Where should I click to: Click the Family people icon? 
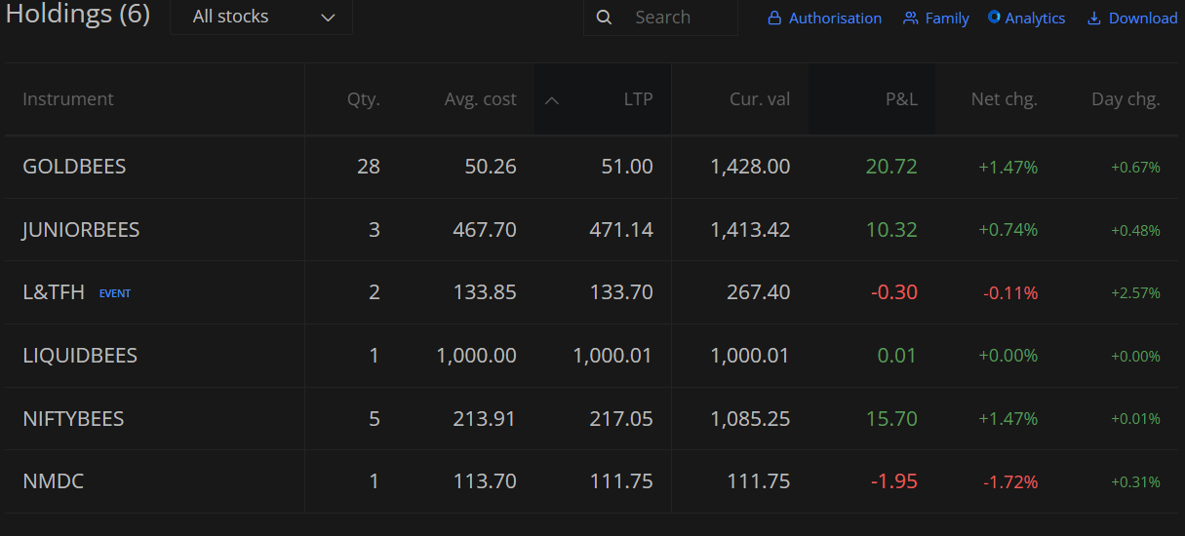click(911, 18)
